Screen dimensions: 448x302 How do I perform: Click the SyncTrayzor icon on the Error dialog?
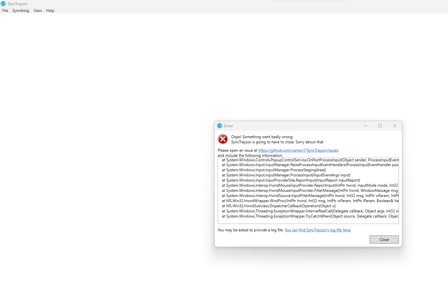(x=220, y=126)
